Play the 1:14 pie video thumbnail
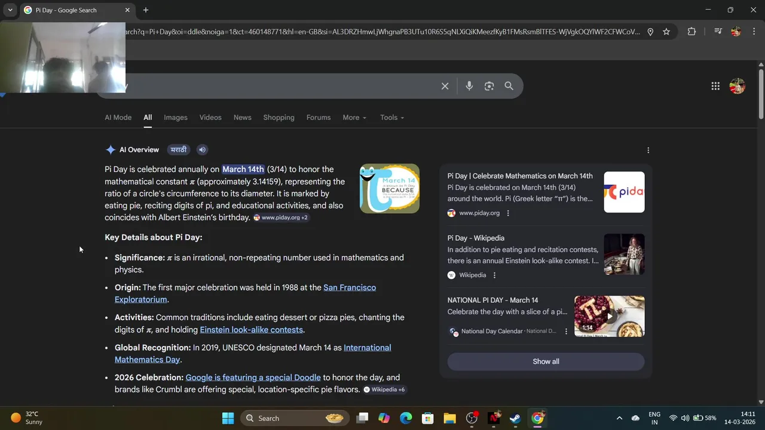 coord(609,317)
